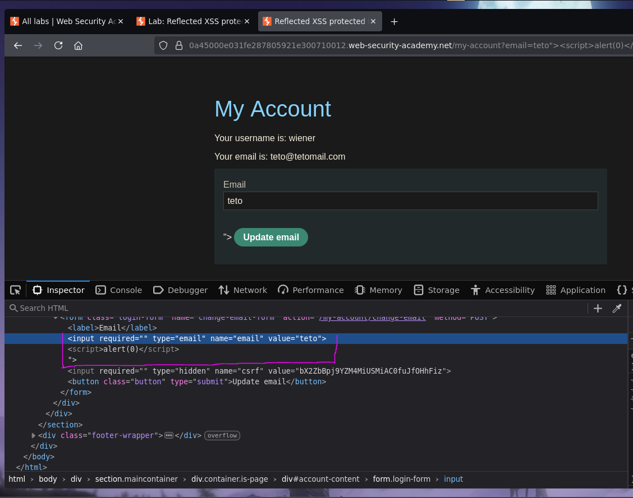Open the Network panel
The height and width of the screenshot is (498, 633).
point(242,290)
